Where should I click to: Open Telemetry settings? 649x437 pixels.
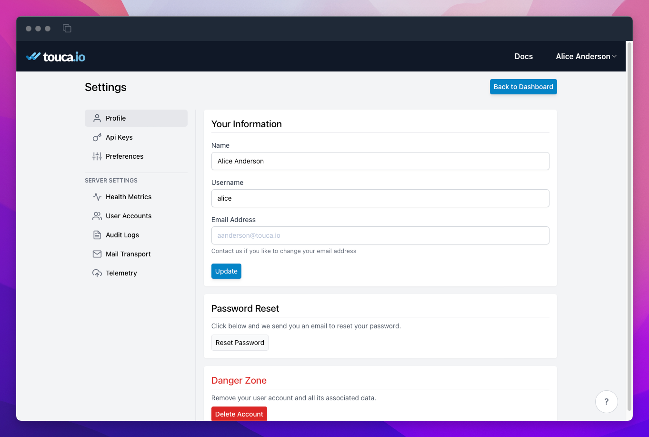136,273
